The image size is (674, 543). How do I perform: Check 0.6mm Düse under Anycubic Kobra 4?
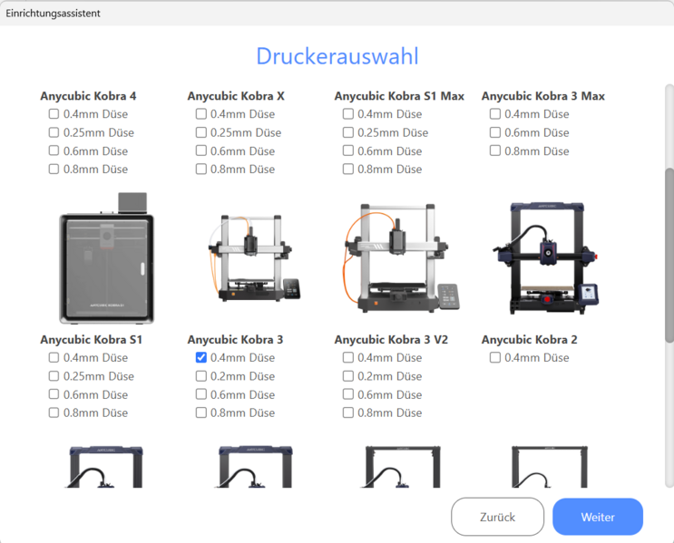pos(54,150)
